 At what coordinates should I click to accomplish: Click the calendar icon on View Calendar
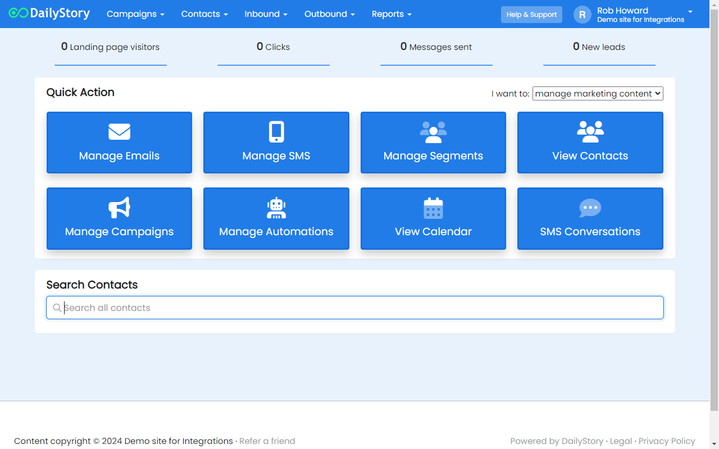[433, 208]
